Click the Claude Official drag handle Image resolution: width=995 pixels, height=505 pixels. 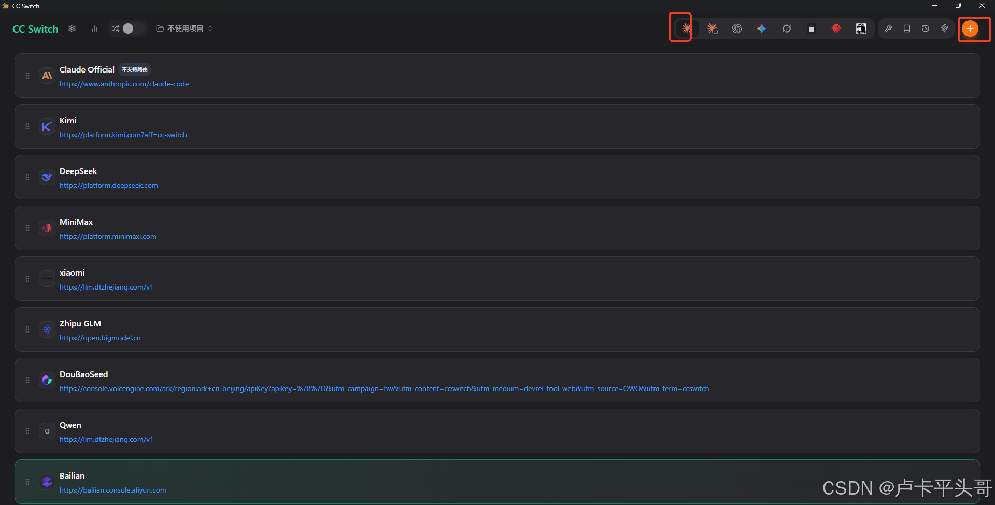point(27,76)
